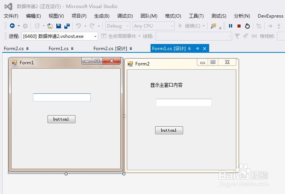Open the 工具(T) menu
This screenshot has width=285, height=194.
[x=196, y=16]
